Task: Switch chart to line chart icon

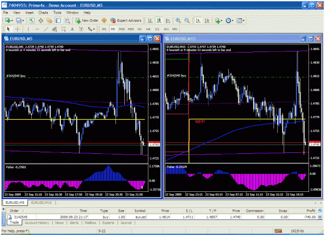Action: point(168,20)
